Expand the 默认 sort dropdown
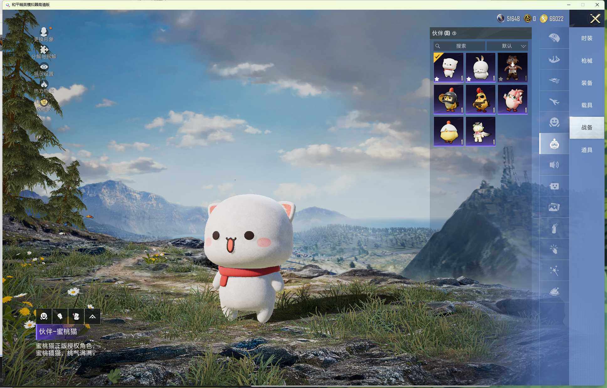This screenshot has height=388, width=607. tap(507, 46)
